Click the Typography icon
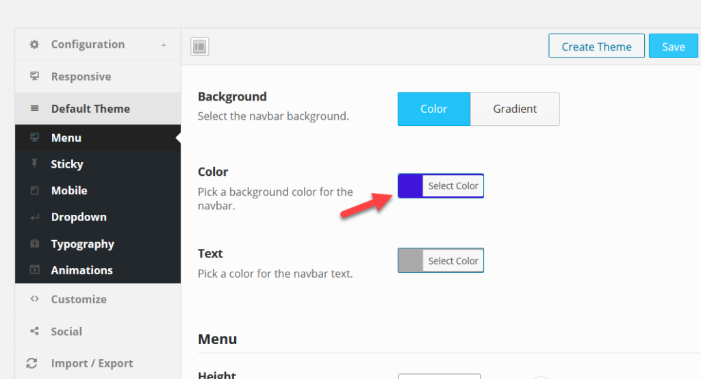Screen dimensions: 701x379 34,244
